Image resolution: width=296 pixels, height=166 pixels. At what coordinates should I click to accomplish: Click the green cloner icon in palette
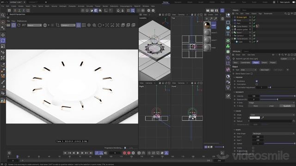click(228, 46)
